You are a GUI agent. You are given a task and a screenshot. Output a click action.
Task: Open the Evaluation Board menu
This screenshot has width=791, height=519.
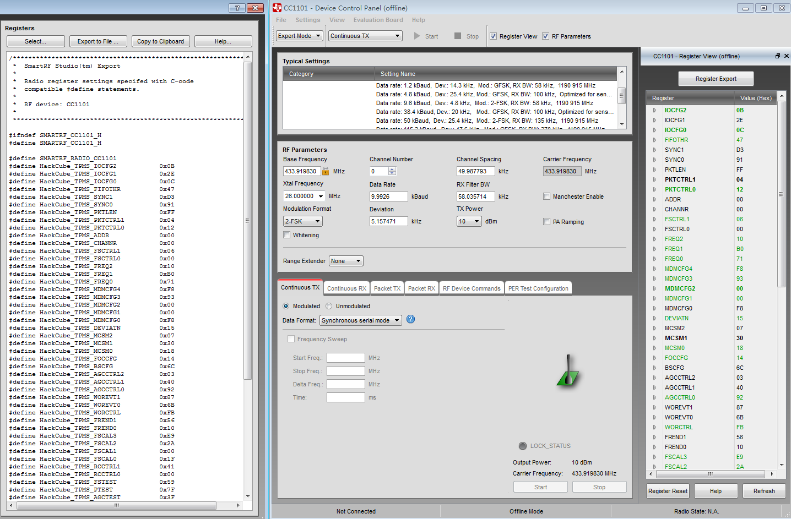pos(378,20)
